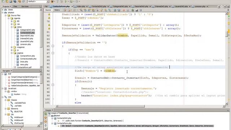Switch to the History view
The height and width of the screenshot is (130, 231).
point(57,10)
